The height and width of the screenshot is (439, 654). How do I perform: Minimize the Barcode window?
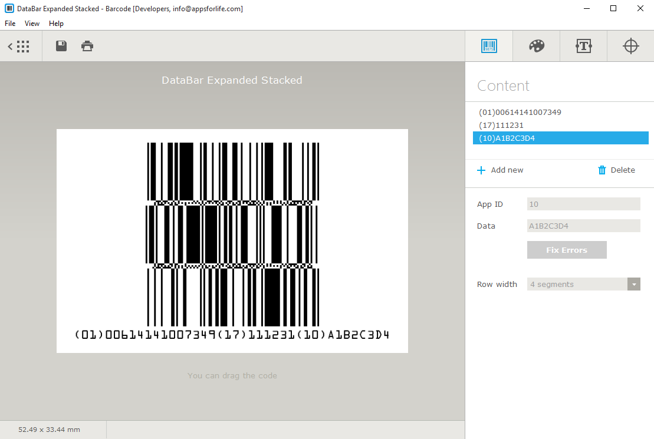click(x=586, y=8)
